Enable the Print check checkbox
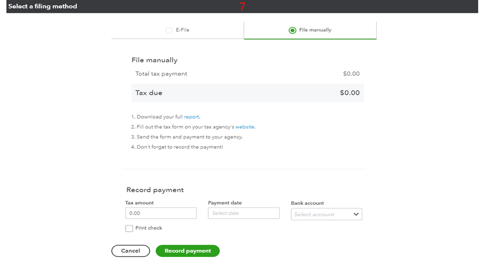Screen dimensions: 485x272 point(129,228)
